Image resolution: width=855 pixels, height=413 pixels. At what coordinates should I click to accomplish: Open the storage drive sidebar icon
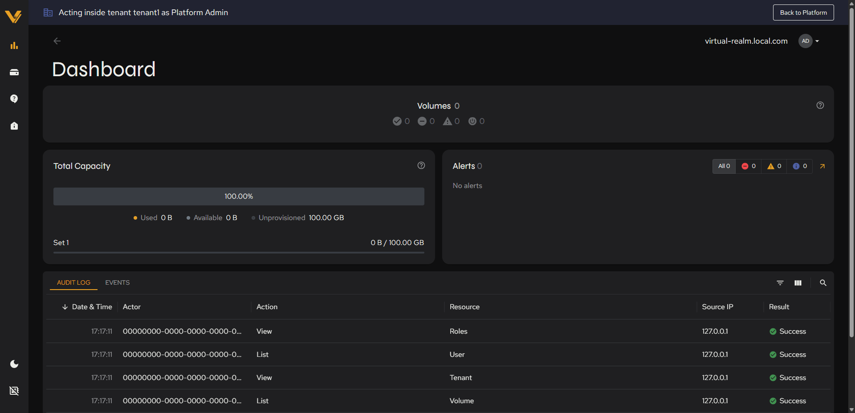coord(14,72)
